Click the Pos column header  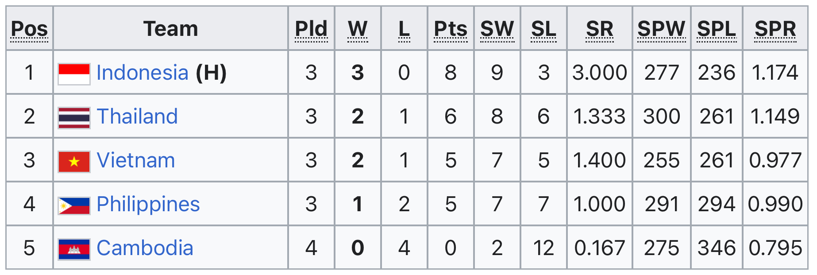coord(29,29)
